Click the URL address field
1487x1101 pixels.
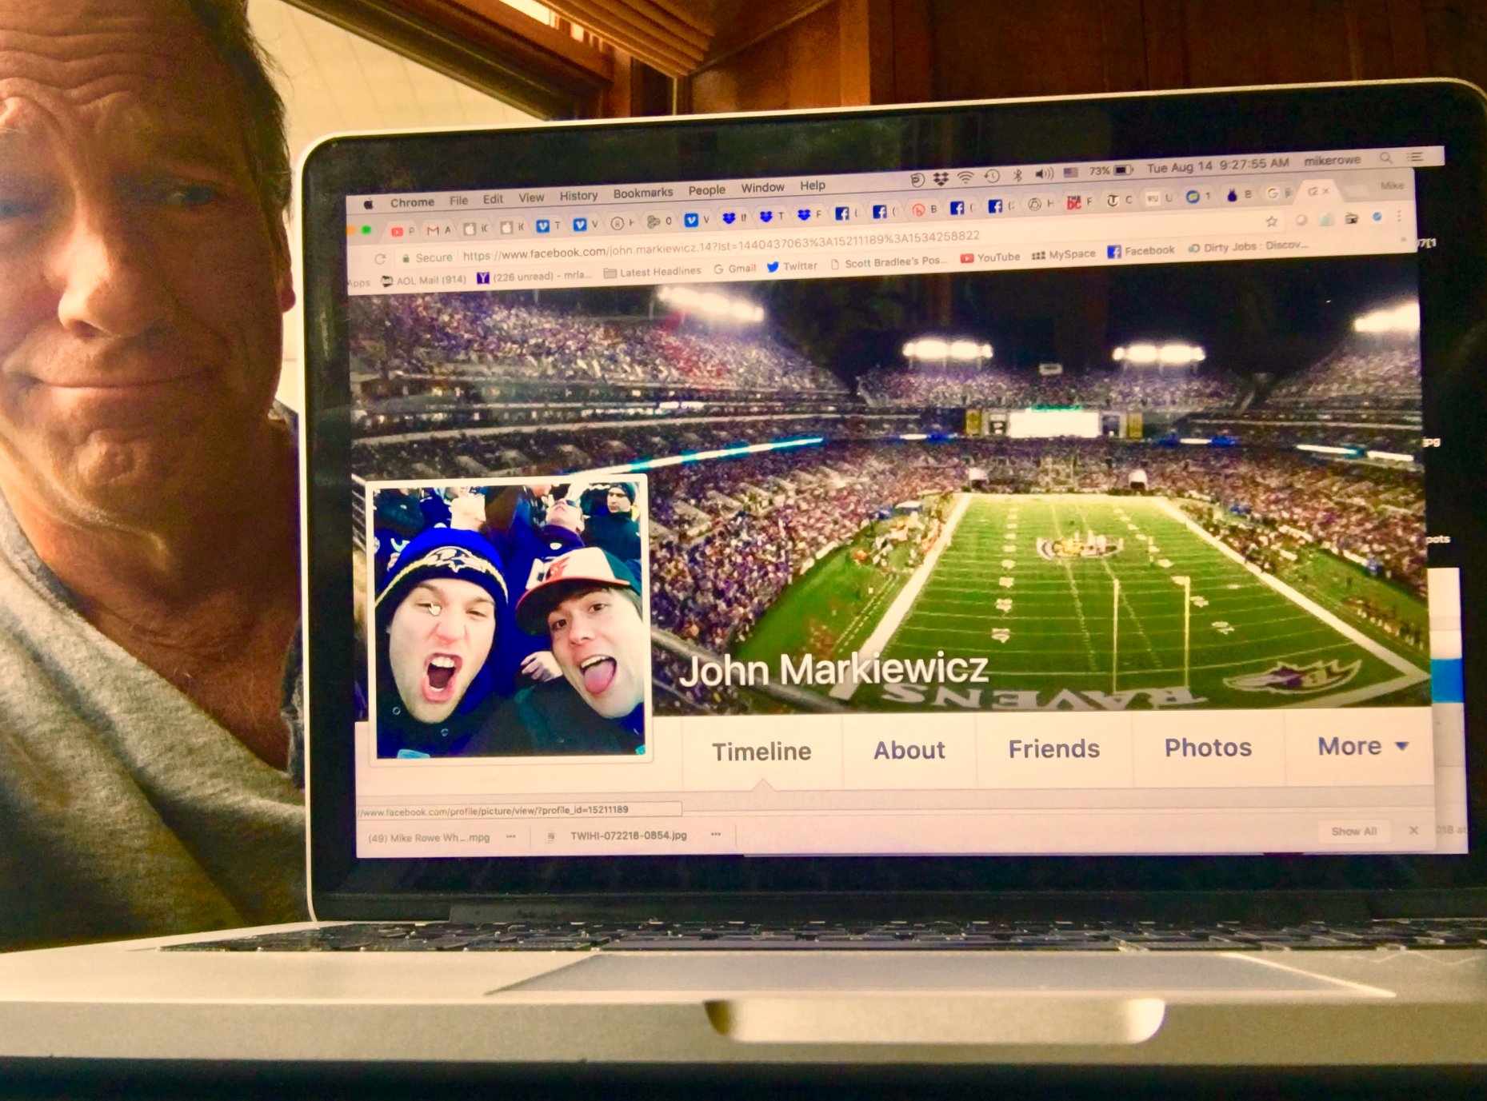coord(720,245)
